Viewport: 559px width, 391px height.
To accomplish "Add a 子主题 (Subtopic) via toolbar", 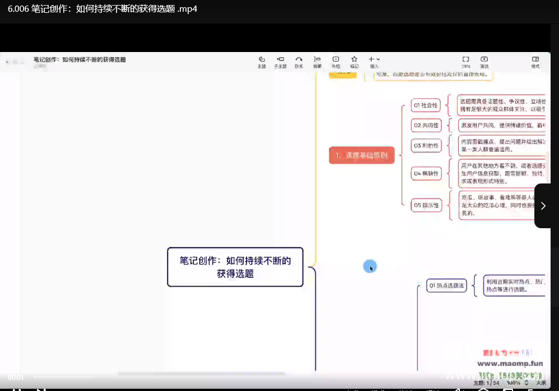I will coord(280,61).
